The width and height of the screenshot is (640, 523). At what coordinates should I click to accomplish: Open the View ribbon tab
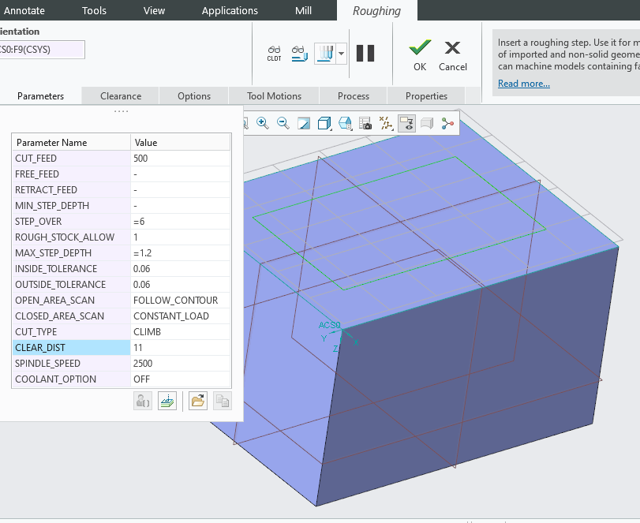[154, 10]
